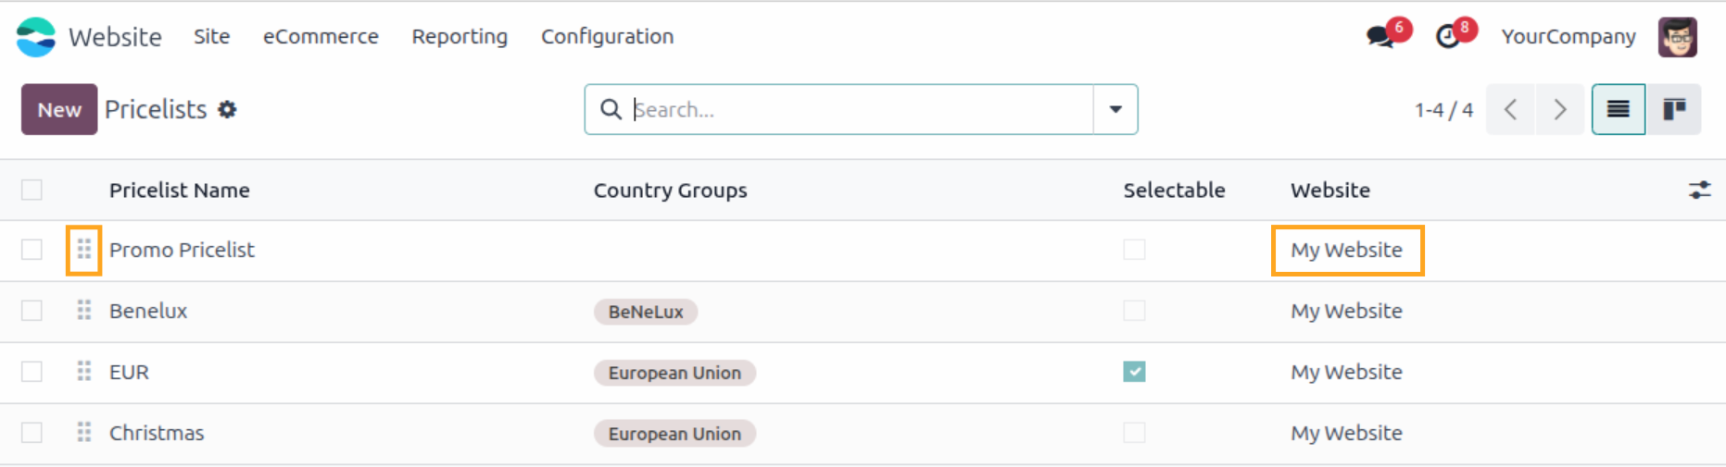Toggle the EUR Selectable checkbox
This screenshot has height=467, width=1726.
point(1134,372)
